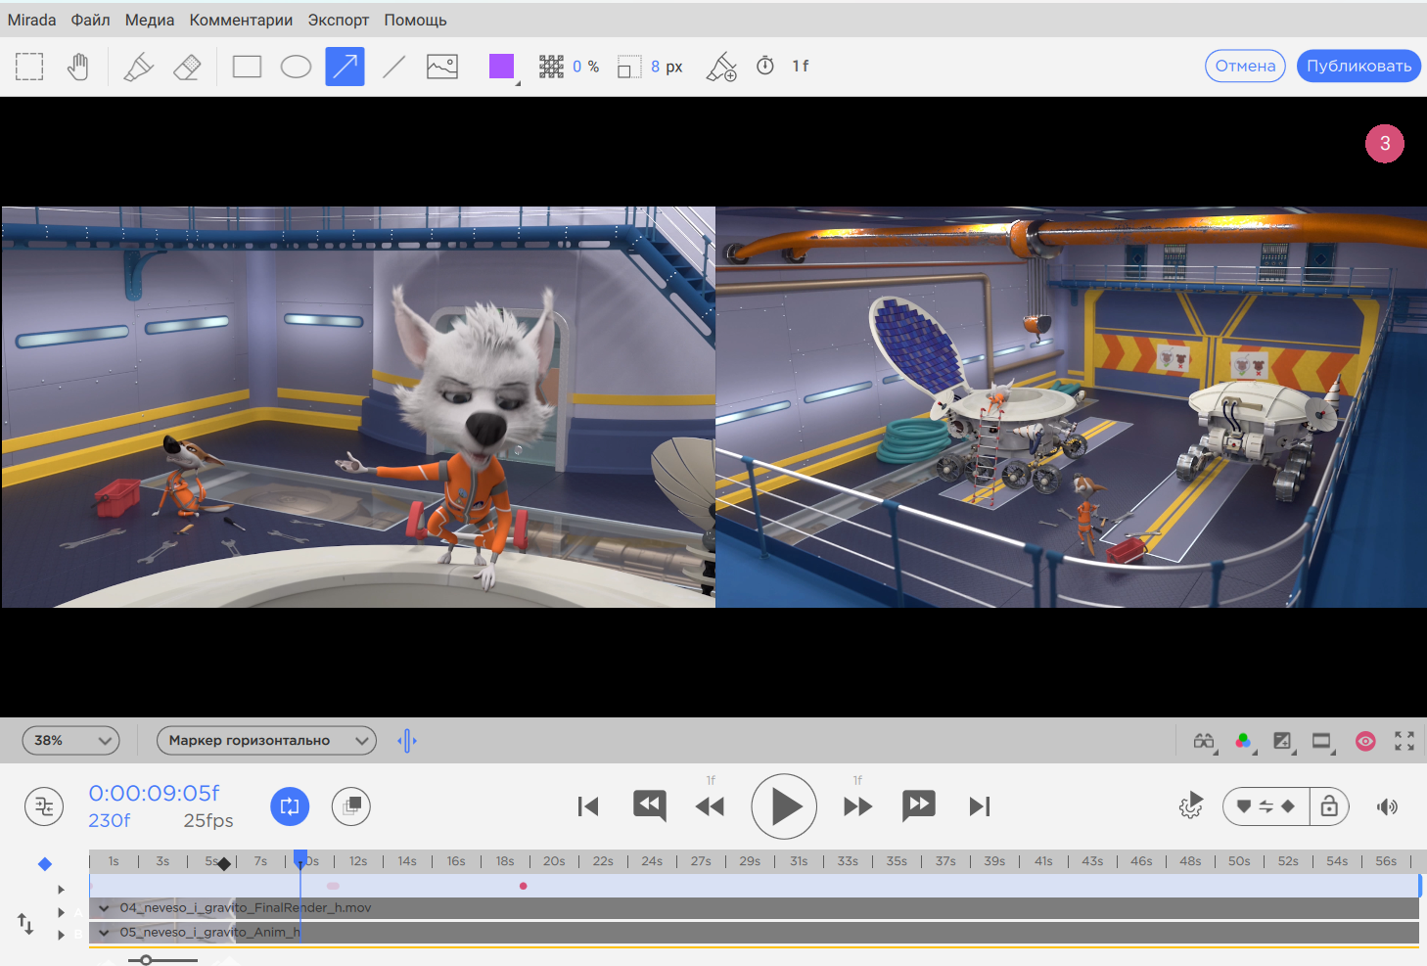Viewport: 1427px width, 966px height.
Task: Select the arrow annotation tool
Action: click(345, 67)
